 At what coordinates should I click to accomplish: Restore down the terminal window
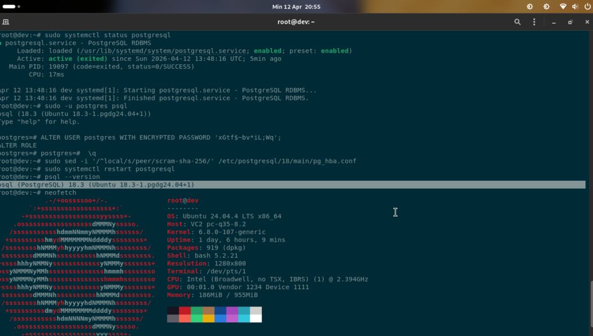click(570, 22)
